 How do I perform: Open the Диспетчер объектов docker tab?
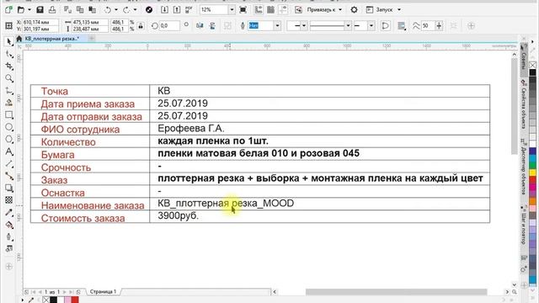tap(524, 167)
